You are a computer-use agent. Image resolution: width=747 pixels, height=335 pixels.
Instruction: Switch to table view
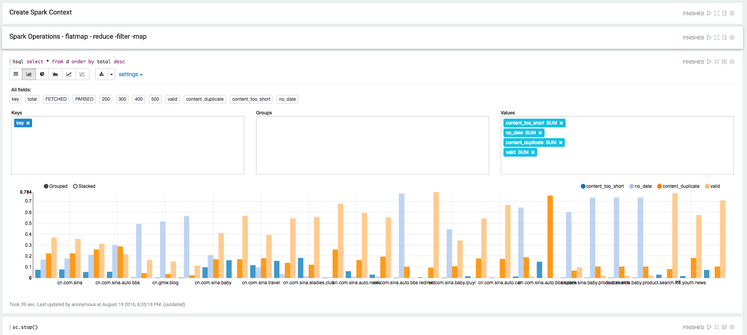point(16,74)
